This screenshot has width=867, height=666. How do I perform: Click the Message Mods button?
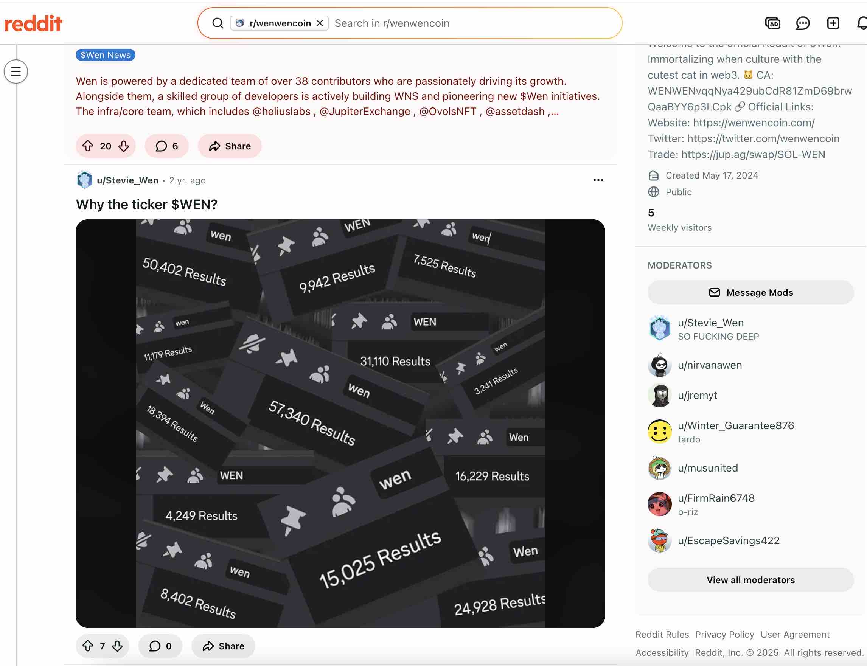click(x=750, y=293)
